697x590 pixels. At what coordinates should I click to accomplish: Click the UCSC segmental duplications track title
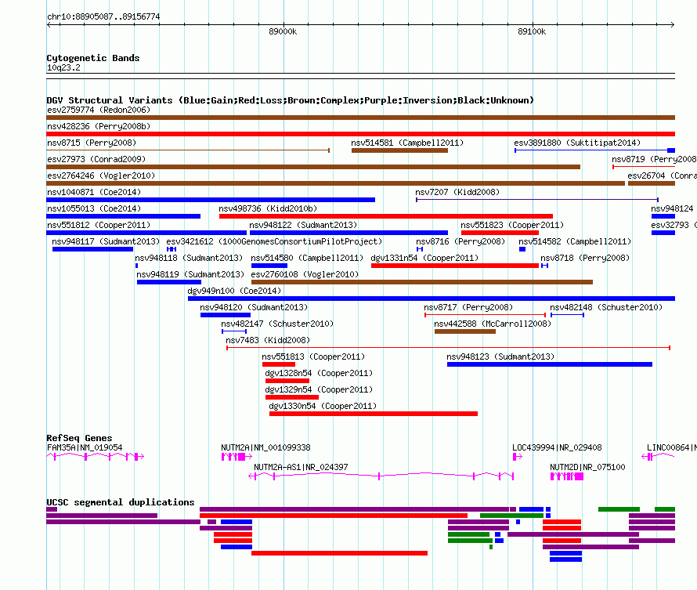pyautogui.click(x=121, y=502)
